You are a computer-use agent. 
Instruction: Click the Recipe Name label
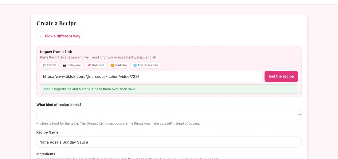[x=47, y=132]
